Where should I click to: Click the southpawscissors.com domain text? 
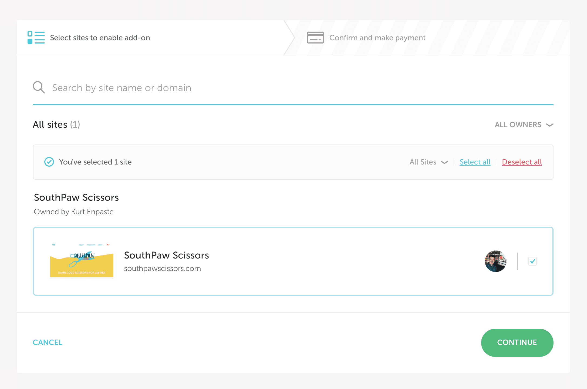(x=163, y=269)
